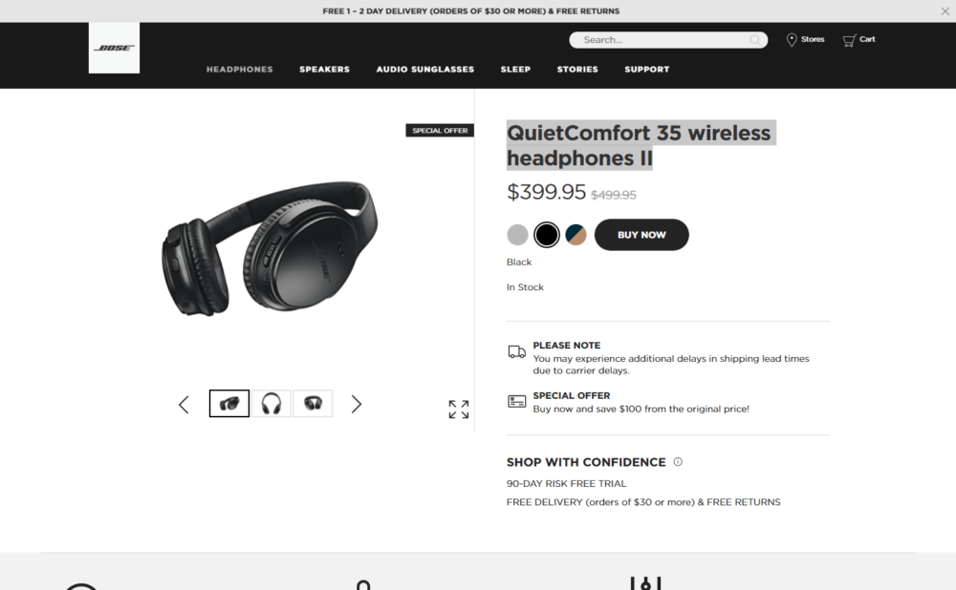
Task: Open the shopping cart icon
Action: point(849,40)
